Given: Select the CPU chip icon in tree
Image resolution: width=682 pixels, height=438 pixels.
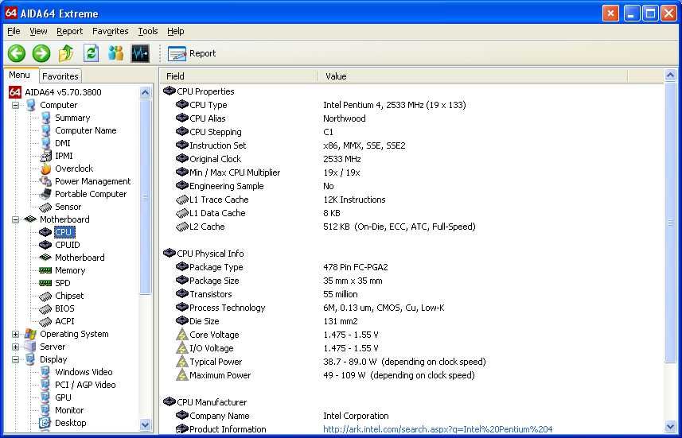Looking at the screenshot, I should pos(45,232).
